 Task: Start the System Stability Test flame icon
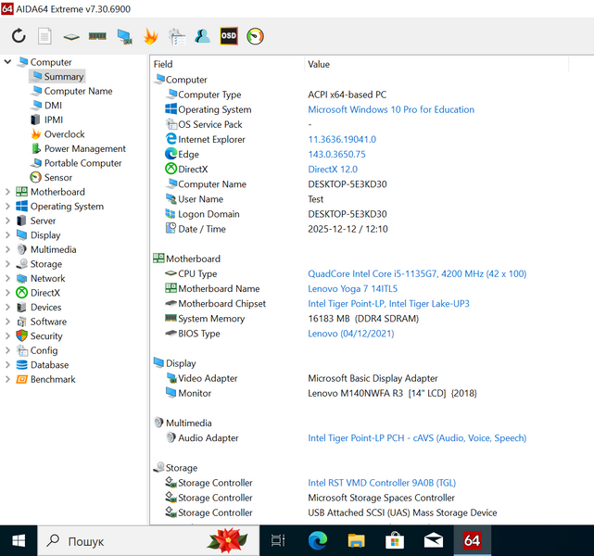[150, 36]
